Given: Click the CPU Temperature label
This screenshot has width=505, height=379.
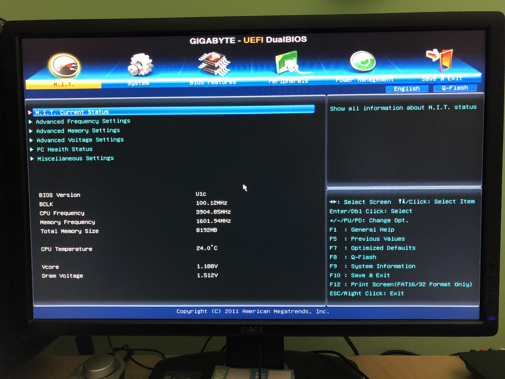Looking at the screenshot, I should click(67, 249).
